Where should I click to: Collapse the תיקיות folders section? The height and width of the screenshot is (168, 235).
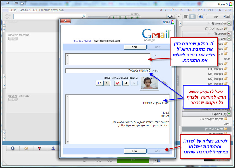229,38
